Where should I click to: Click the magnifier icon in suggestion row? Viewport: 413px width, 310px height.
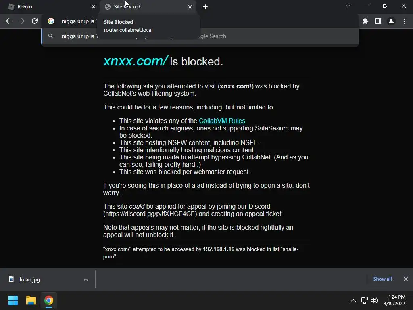pyautogui.click(x=51, y=36)
